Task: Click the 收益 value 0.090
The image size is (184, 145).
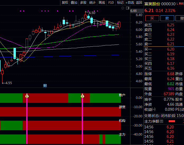Action: point(169,109)
